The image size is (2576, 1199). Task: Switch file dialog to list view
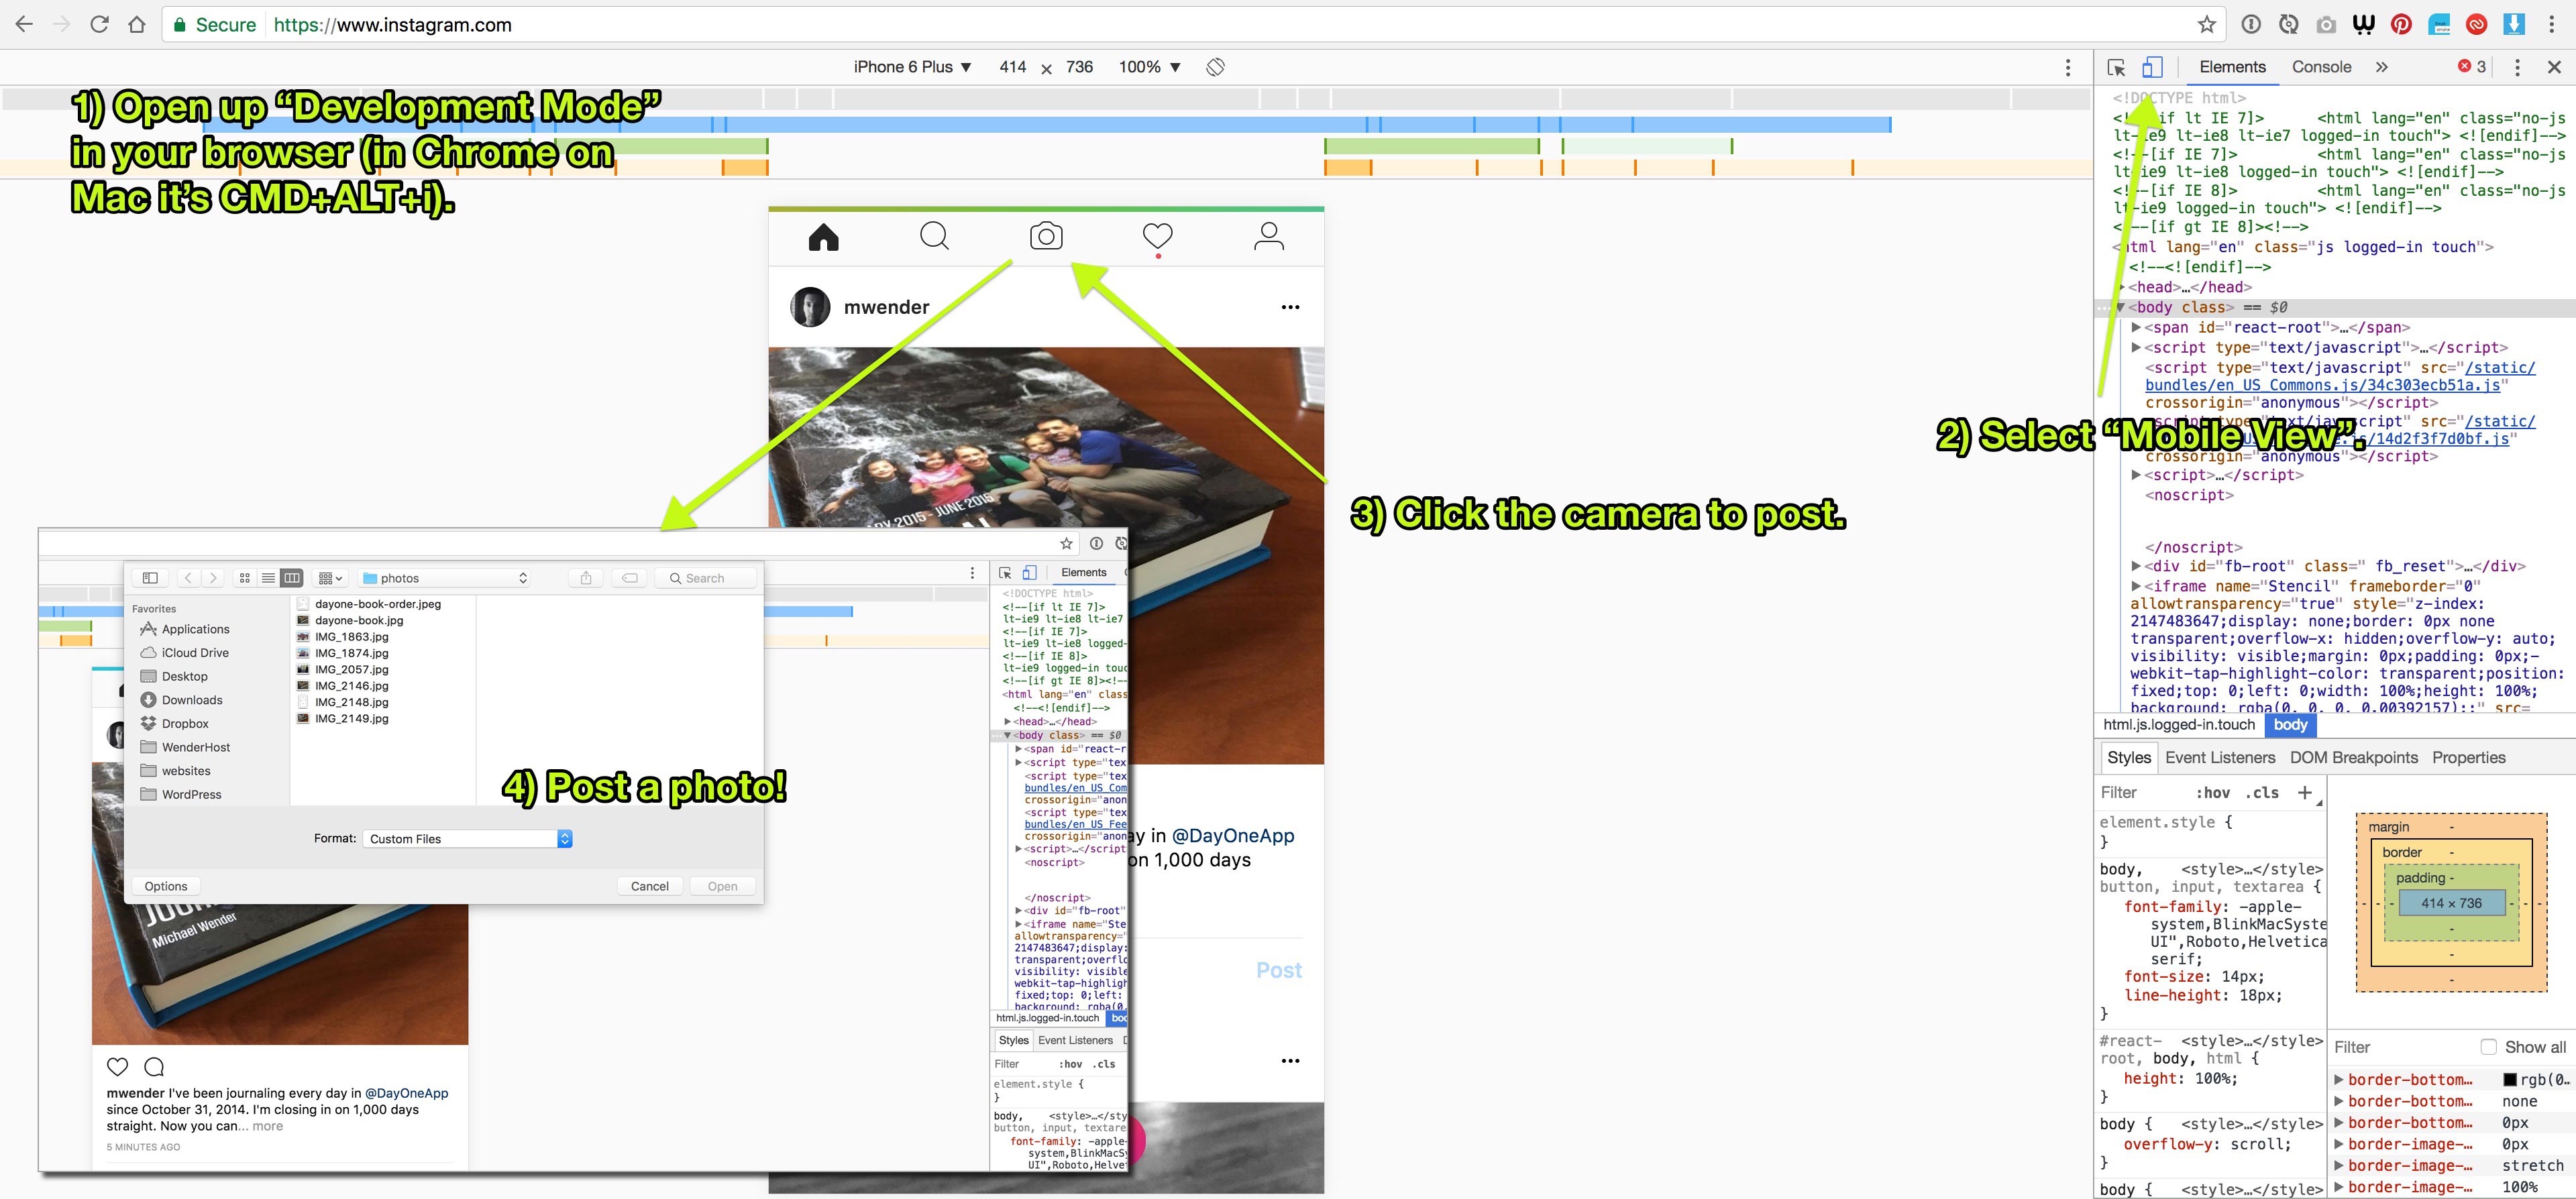click(x=268, y=578)
